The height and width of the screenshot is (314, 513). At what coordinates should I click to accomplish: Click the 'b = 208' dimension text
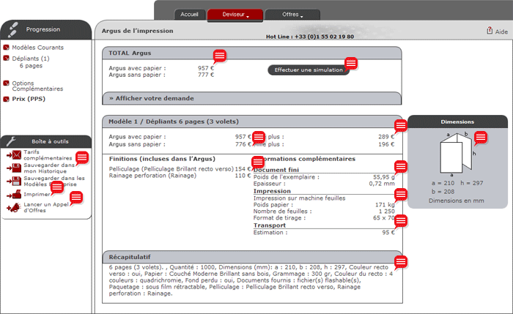[443, 192]
